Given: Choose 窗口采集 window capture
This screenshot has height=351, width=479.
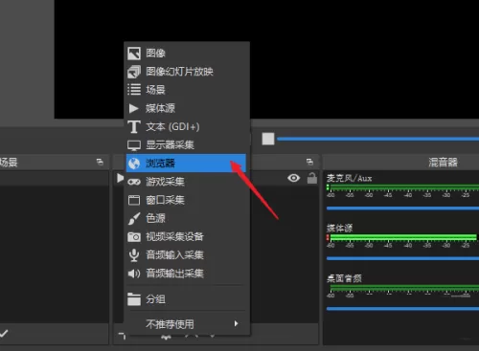Looking at the screenshot, I should [x=186, y=200].
